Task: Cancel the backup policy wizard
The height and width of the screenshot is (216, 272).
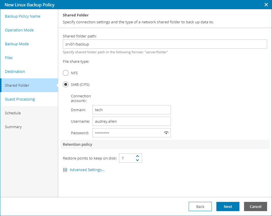Action: (x=256, y=206)
